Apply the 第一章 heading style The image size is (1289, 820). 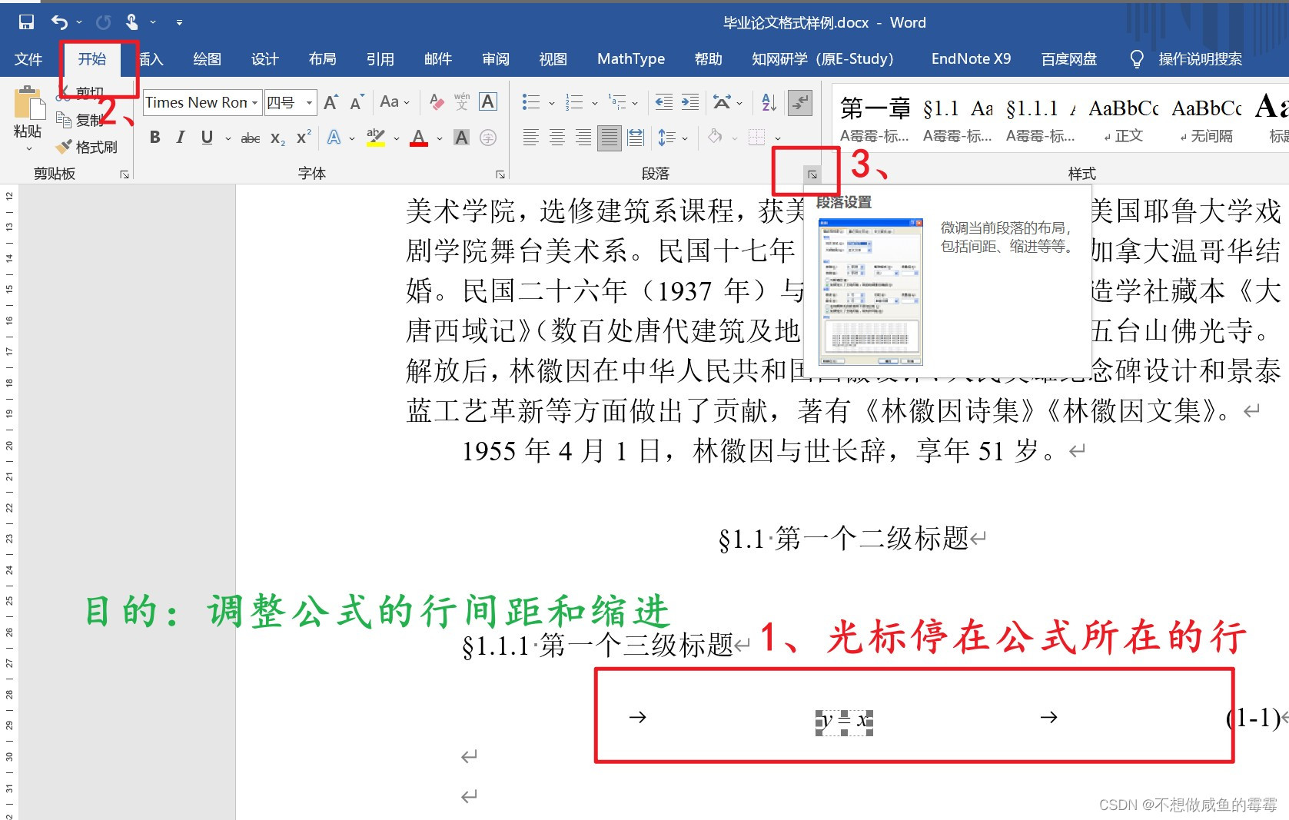point(875,119)
